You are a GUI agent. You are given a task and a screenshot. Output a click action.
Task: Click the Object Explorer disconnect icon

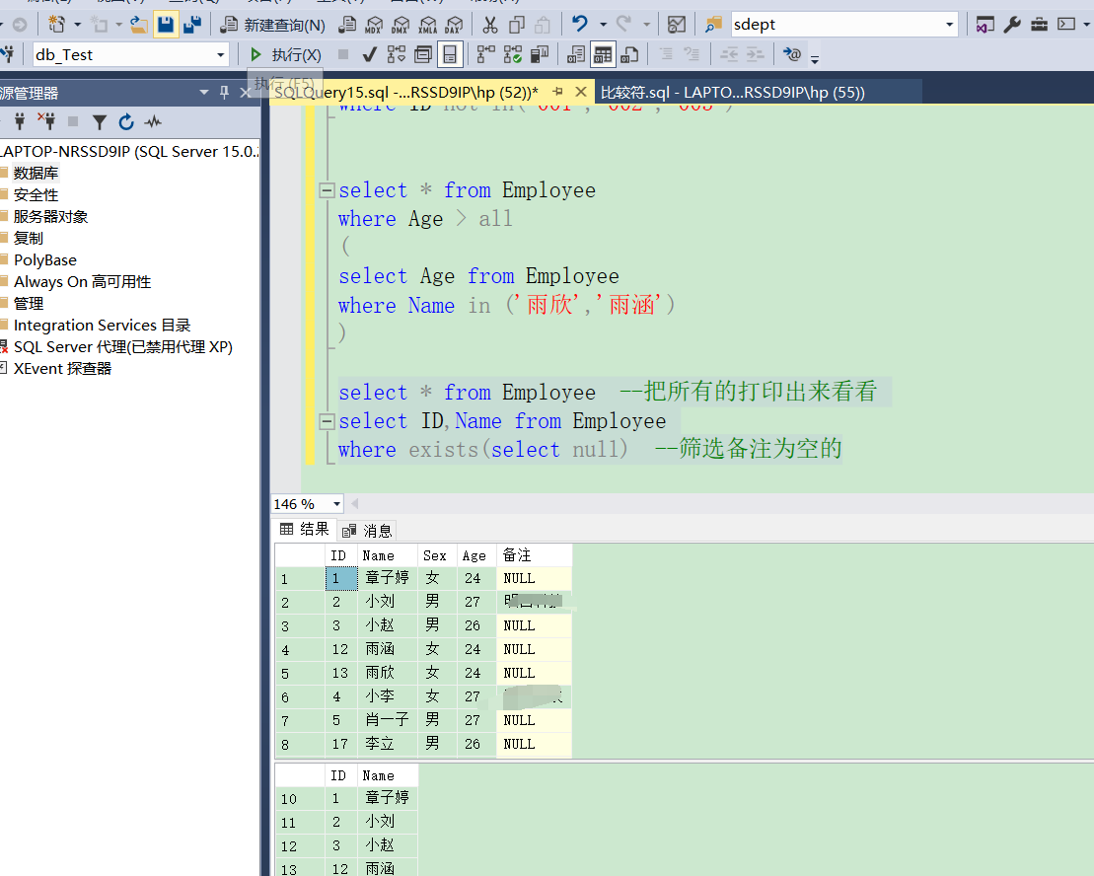point(46,121)
